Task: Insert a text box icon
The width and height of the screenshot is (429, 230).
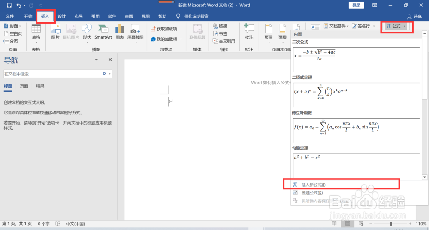Action: tap(315, 27)
